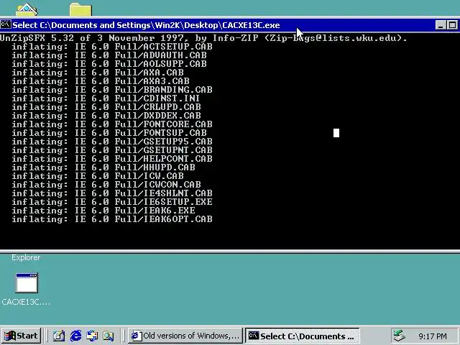Click the ADVAUTH.CAB output line
This screenshot has width=460, height=345.
click(x=109, y=55)
